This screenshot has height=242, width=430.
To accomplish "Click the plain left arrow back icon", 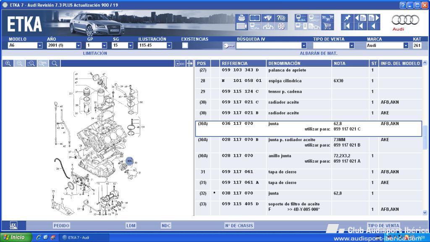I will click(x=374, y=26).
